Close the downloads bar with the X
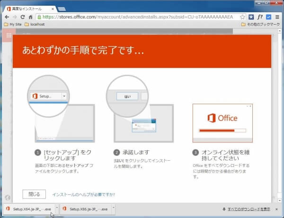 [x=276, y=209]
